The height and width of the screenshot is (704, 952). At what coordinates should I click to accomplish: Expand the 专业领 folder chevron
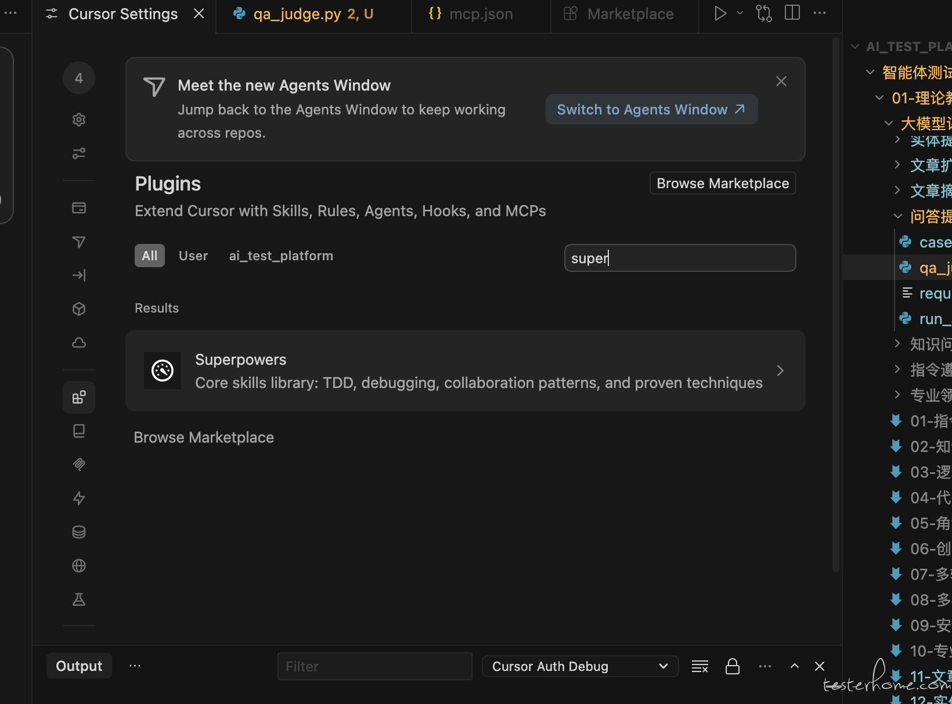(x=898, y=395)
